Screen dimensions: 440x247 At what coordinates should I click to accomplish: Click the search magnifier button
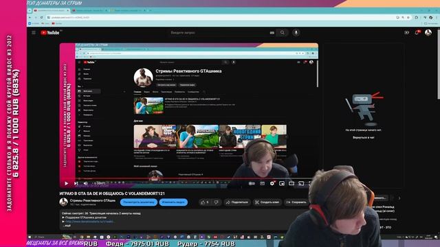[x=283, y=32]
